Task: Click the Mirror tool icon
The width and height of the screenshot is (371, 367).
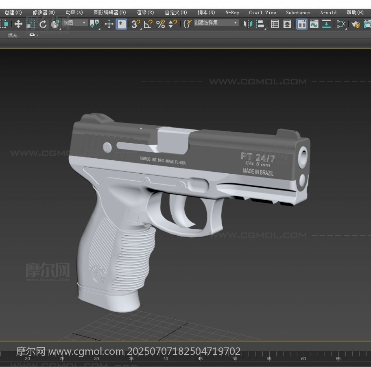Action: click(x=248, y=24)
